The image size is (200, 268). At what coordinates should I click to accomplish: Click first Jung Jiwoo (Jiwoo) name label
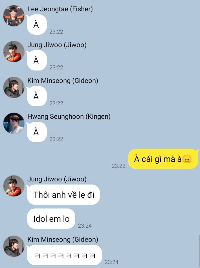(x=57, y=45)
